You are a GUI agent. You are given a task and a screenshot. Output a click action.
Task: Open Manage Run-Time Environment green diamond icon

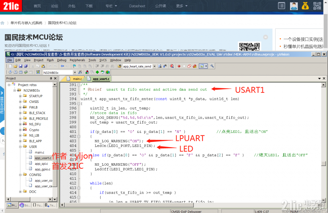click(97, 72)
